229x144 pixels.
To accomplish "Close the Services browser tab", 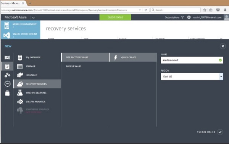I will pyautogui.click(x=23, y=3).
